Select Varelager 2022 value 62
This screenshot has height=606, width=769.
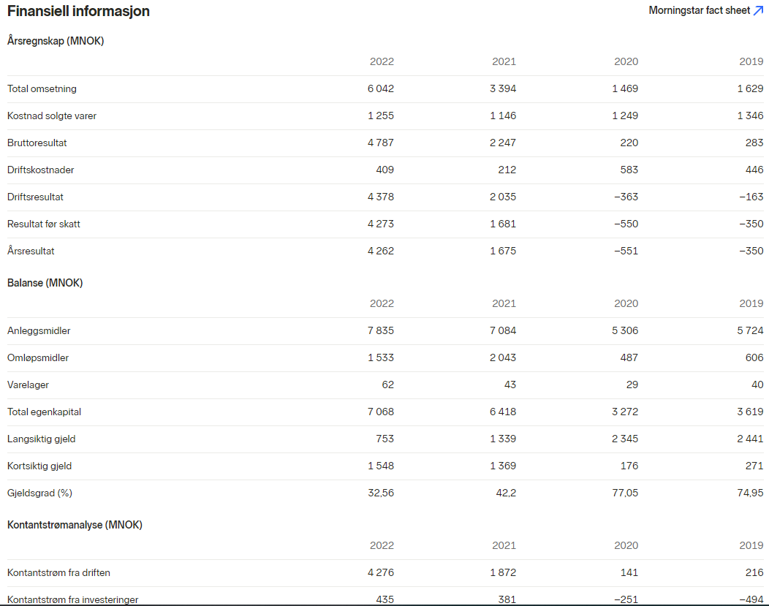[x=388, y=385]
